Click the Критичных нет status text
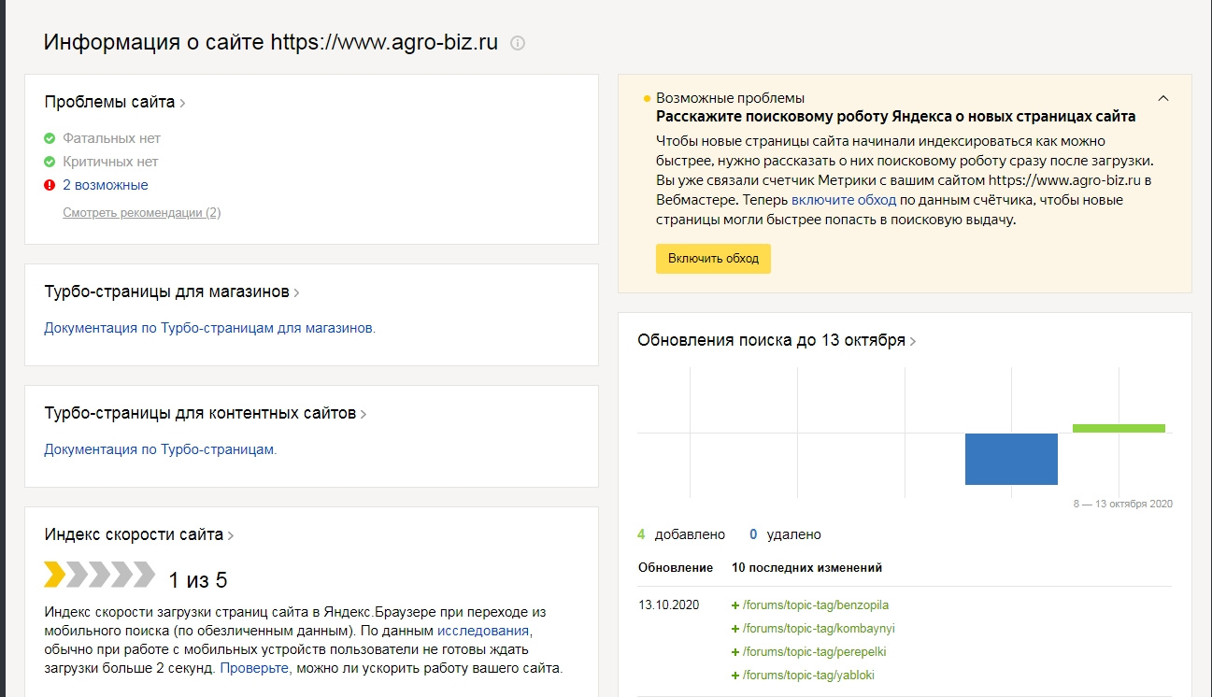Image resolution: width=1212 pixels, height=697 pixels. point(110,162)
